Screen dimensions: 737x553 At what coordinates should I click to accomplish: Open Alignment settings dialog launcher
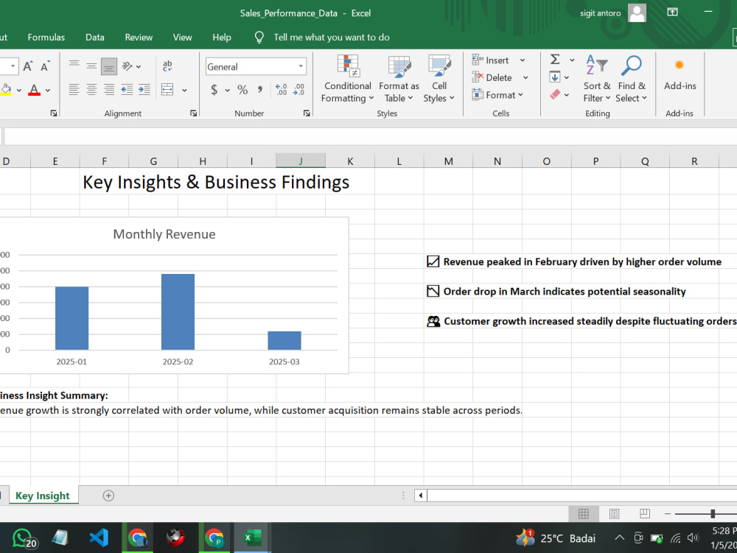click(194, 113)
